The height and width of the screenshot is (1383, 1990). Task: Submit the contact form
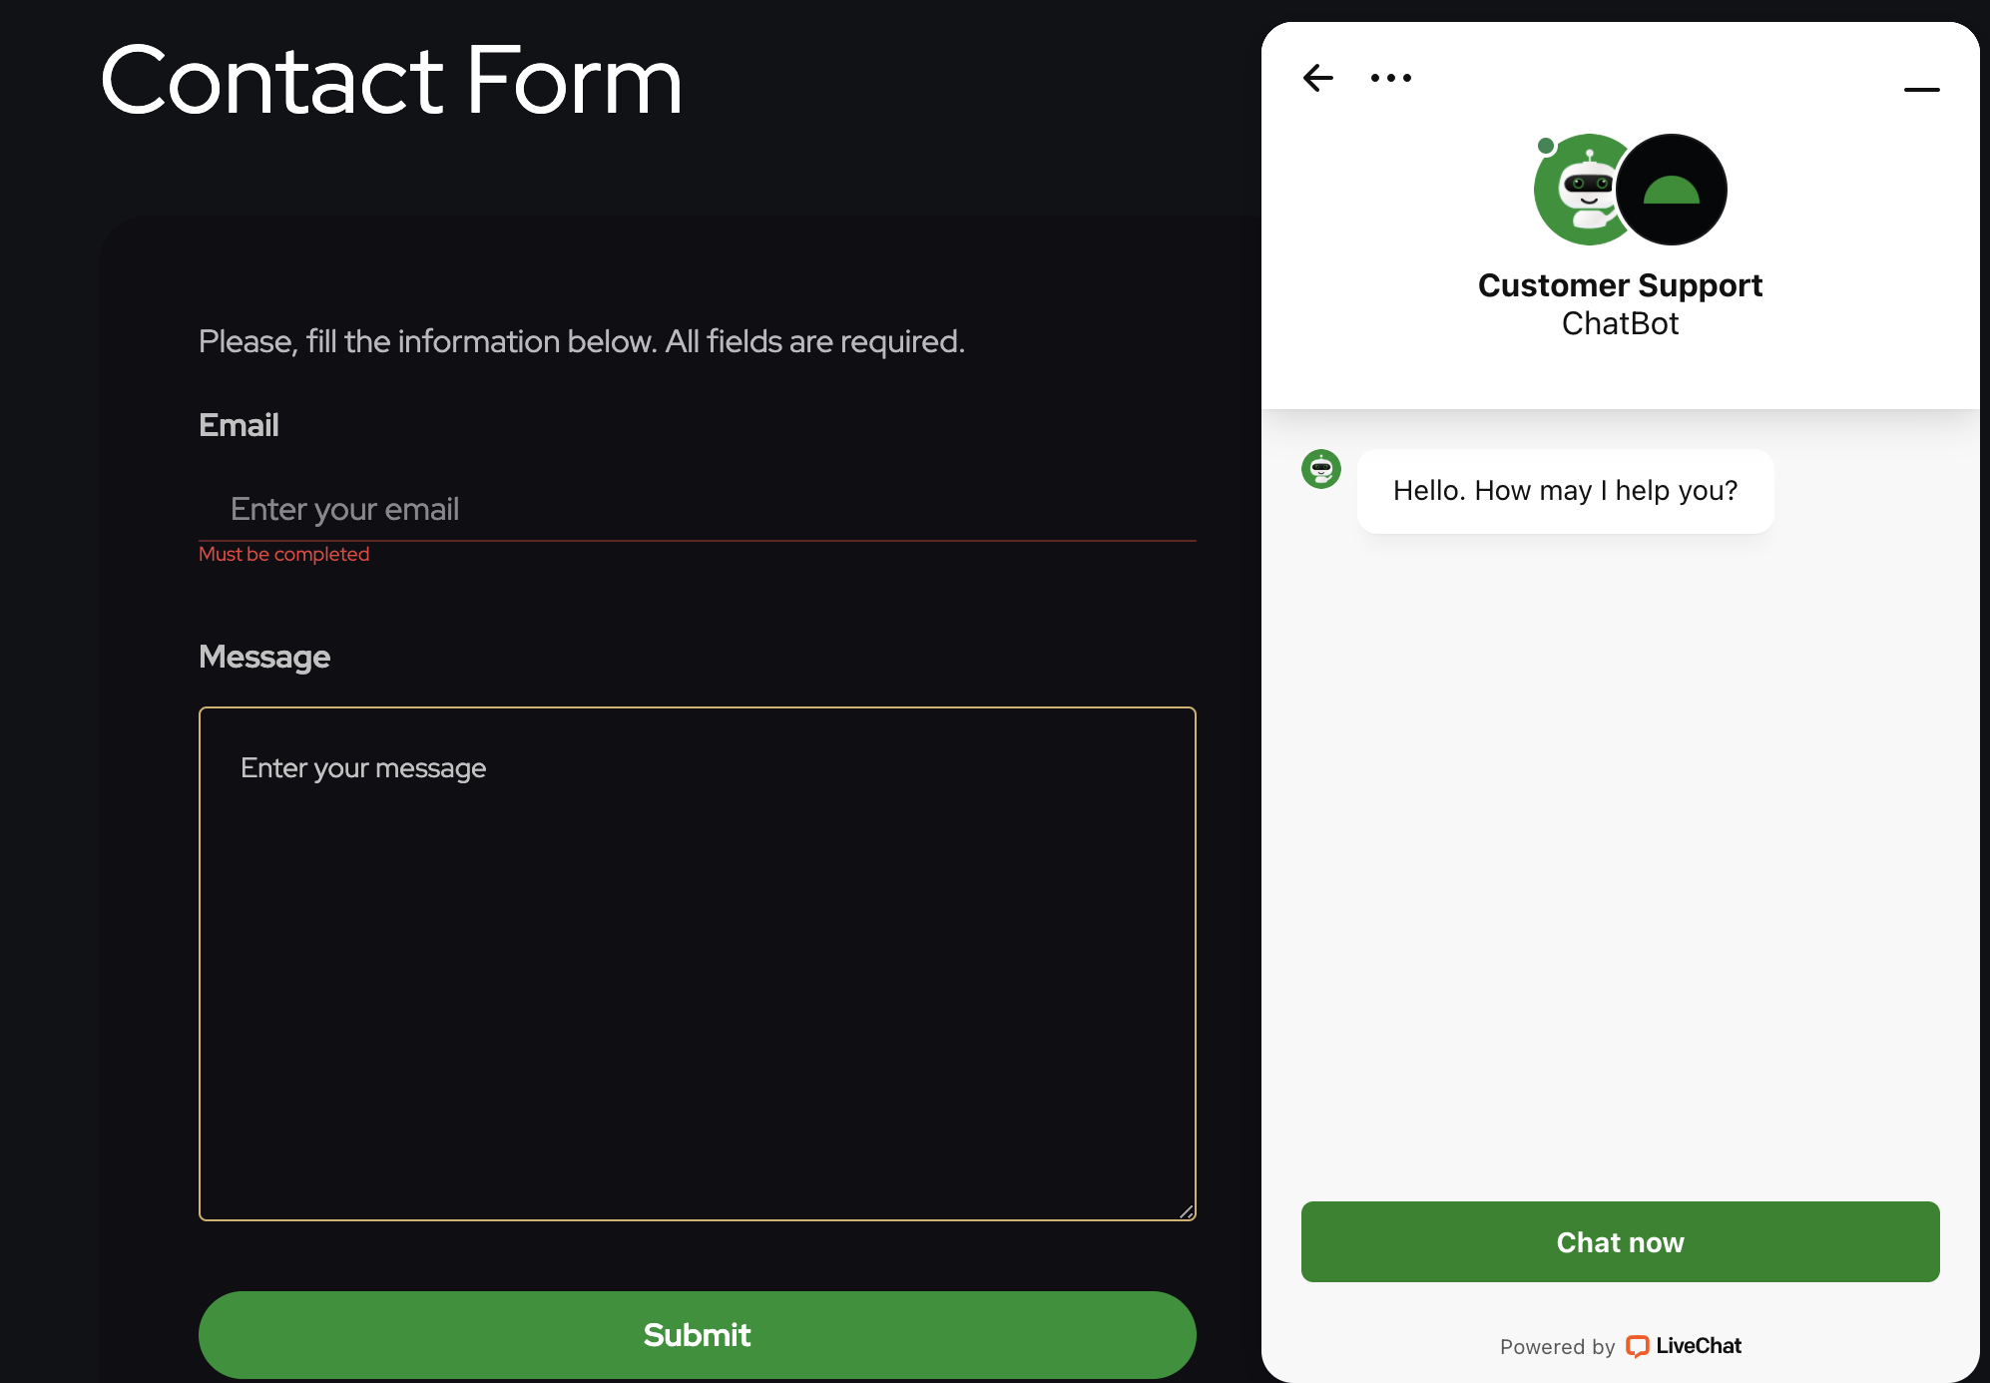click(697, 1334)
